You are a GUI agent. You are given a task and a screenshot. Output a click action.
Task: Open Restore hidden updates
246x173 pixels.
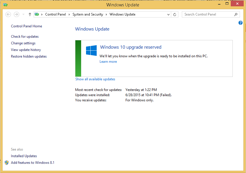click(x=29, y=56)
